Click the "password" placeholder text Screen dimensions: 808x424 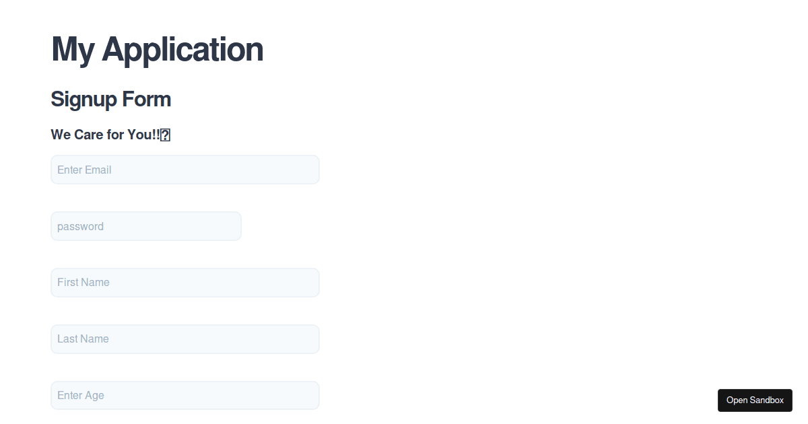80,227
